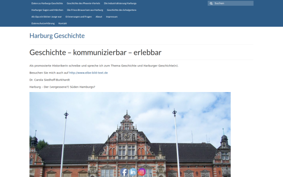The image size is (283, 177).
Task: Open Geschichte des Phoenix-Viertels menu item
Action: pos(83,3)
